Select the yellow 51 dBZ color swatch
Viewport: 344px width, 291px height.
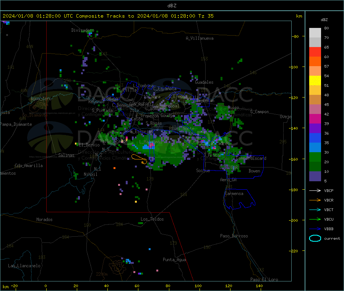(x=315, y=81)
